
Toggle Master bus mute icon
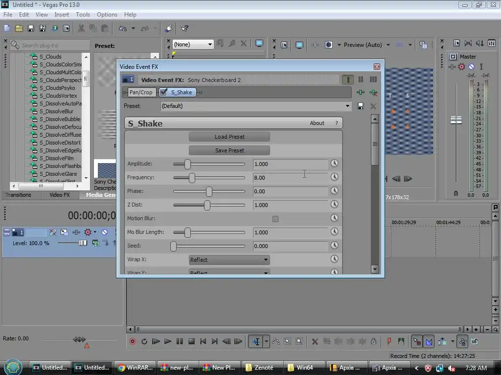(x=471, y=66)
